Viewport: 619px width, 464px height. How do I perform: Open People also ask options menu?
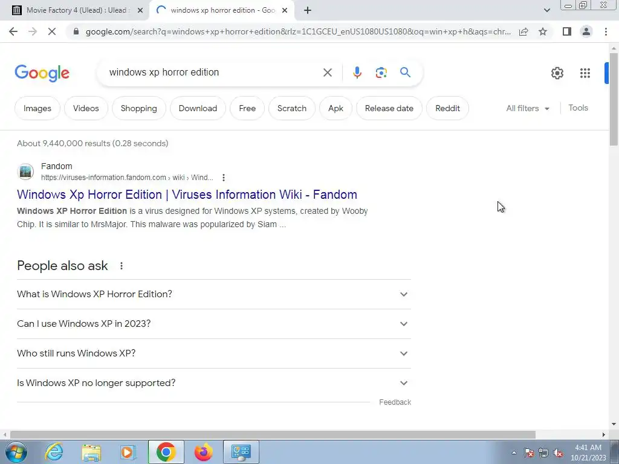(121, 266)
